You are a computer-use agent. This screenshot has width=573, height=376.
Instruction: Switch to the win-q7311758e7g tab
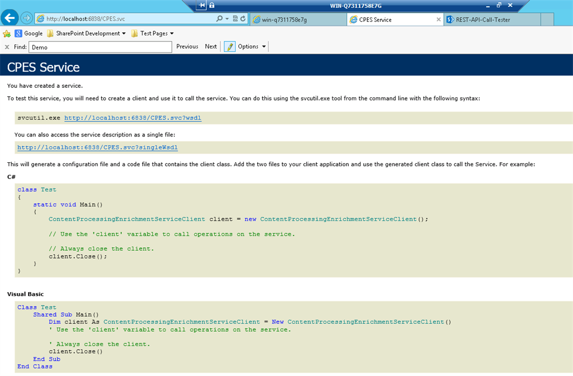(x=298, y=20)
